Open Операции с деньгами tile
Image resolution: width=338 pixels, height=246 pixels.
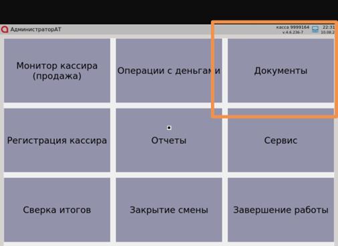pos(169,71)
